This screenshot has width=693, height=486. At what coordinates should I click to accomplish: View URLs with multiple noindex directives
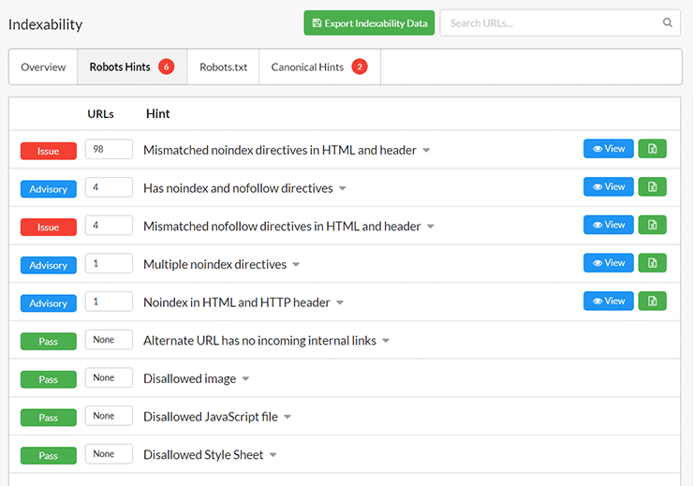point(609,263)
